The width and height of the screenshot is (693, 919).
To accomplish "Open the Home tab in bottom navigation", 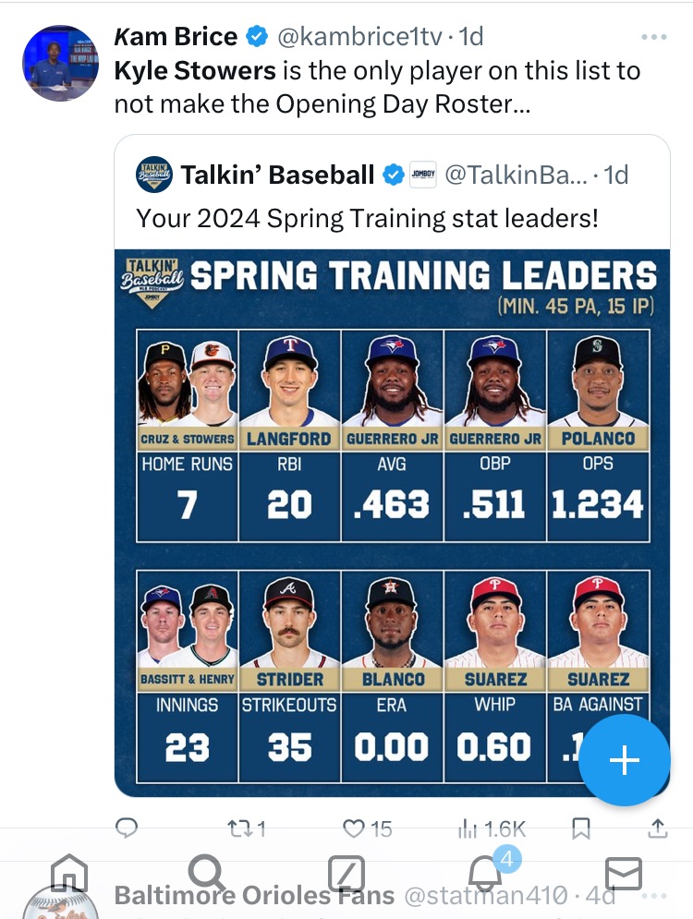I will (x=69, y=872).
